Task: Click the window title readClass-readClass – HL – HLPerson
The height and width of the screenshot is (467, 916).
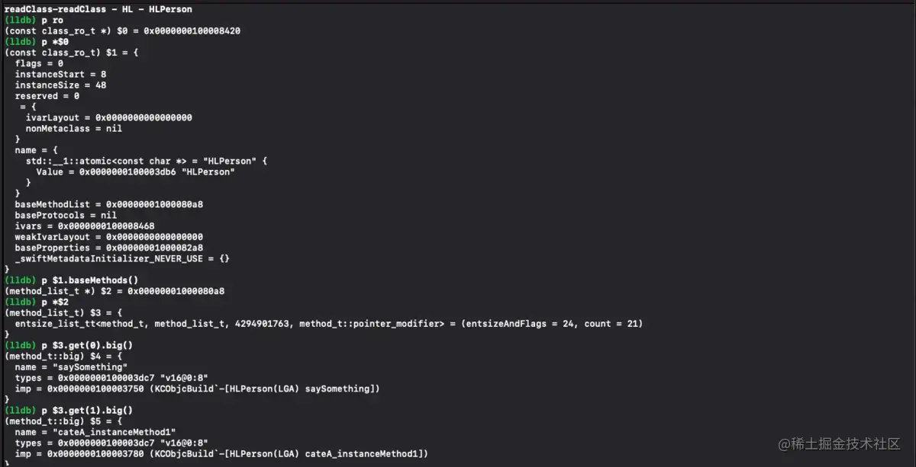Action: (x=98, y=9)
